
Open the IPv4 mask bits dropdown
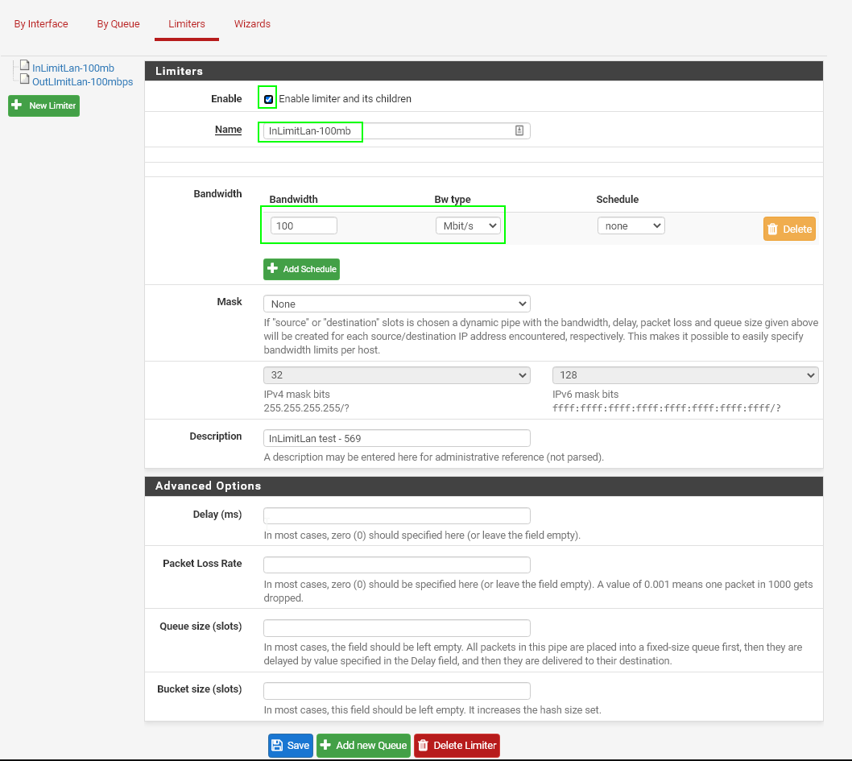[x=397, y=374]
